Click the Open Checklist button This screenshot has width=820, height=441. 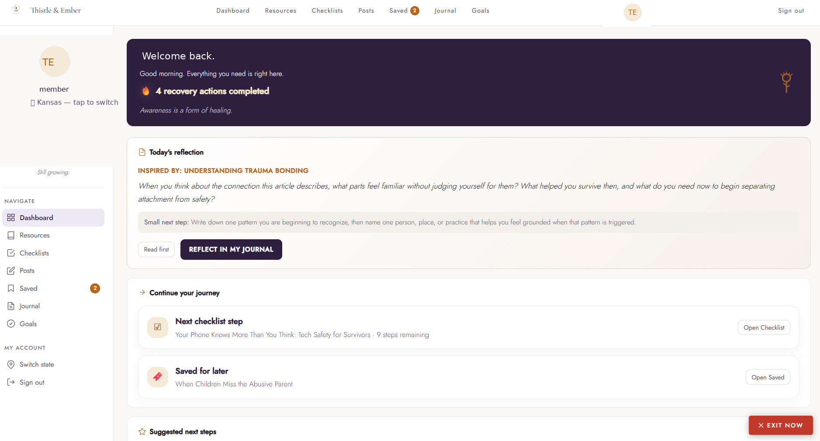point(764,327)
